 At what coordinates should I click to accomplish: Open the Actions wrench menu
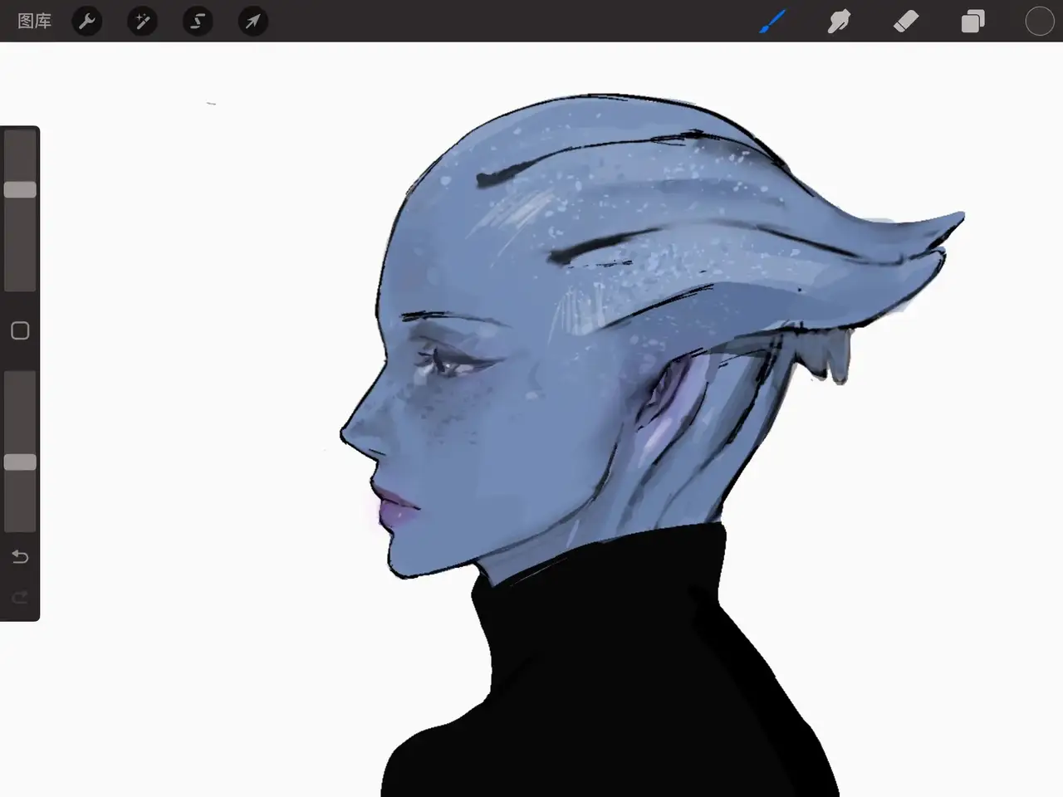pos(86,21)
